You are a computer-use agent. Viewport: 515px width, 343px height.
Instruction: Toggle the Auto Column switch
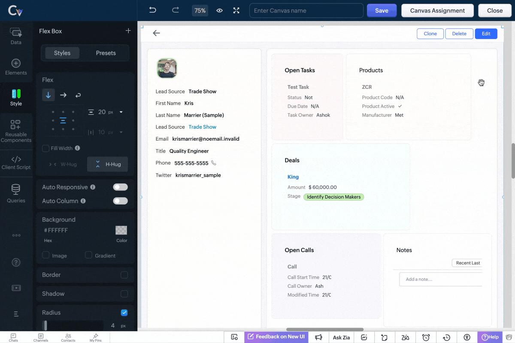(x=120, y=201)
